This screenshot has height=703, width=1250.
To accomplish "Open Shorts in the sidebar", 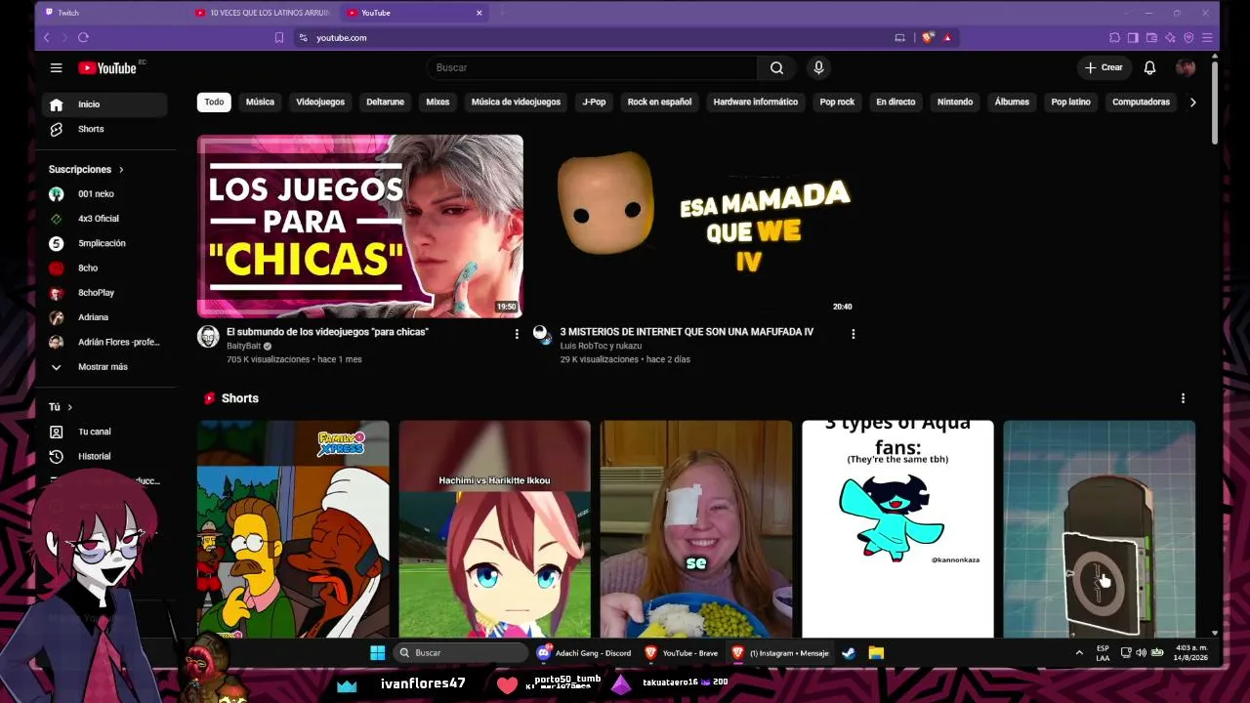I will point(104,129).
